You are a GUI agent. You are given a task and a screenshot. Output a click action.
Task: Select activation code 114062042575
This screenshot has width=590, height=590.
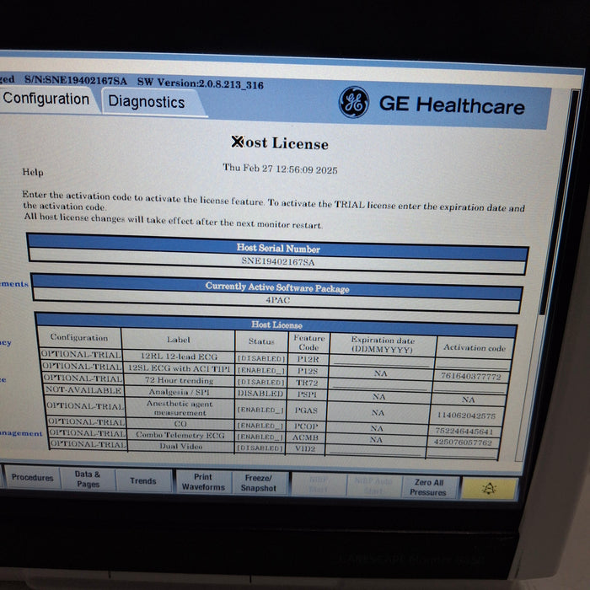466,416
